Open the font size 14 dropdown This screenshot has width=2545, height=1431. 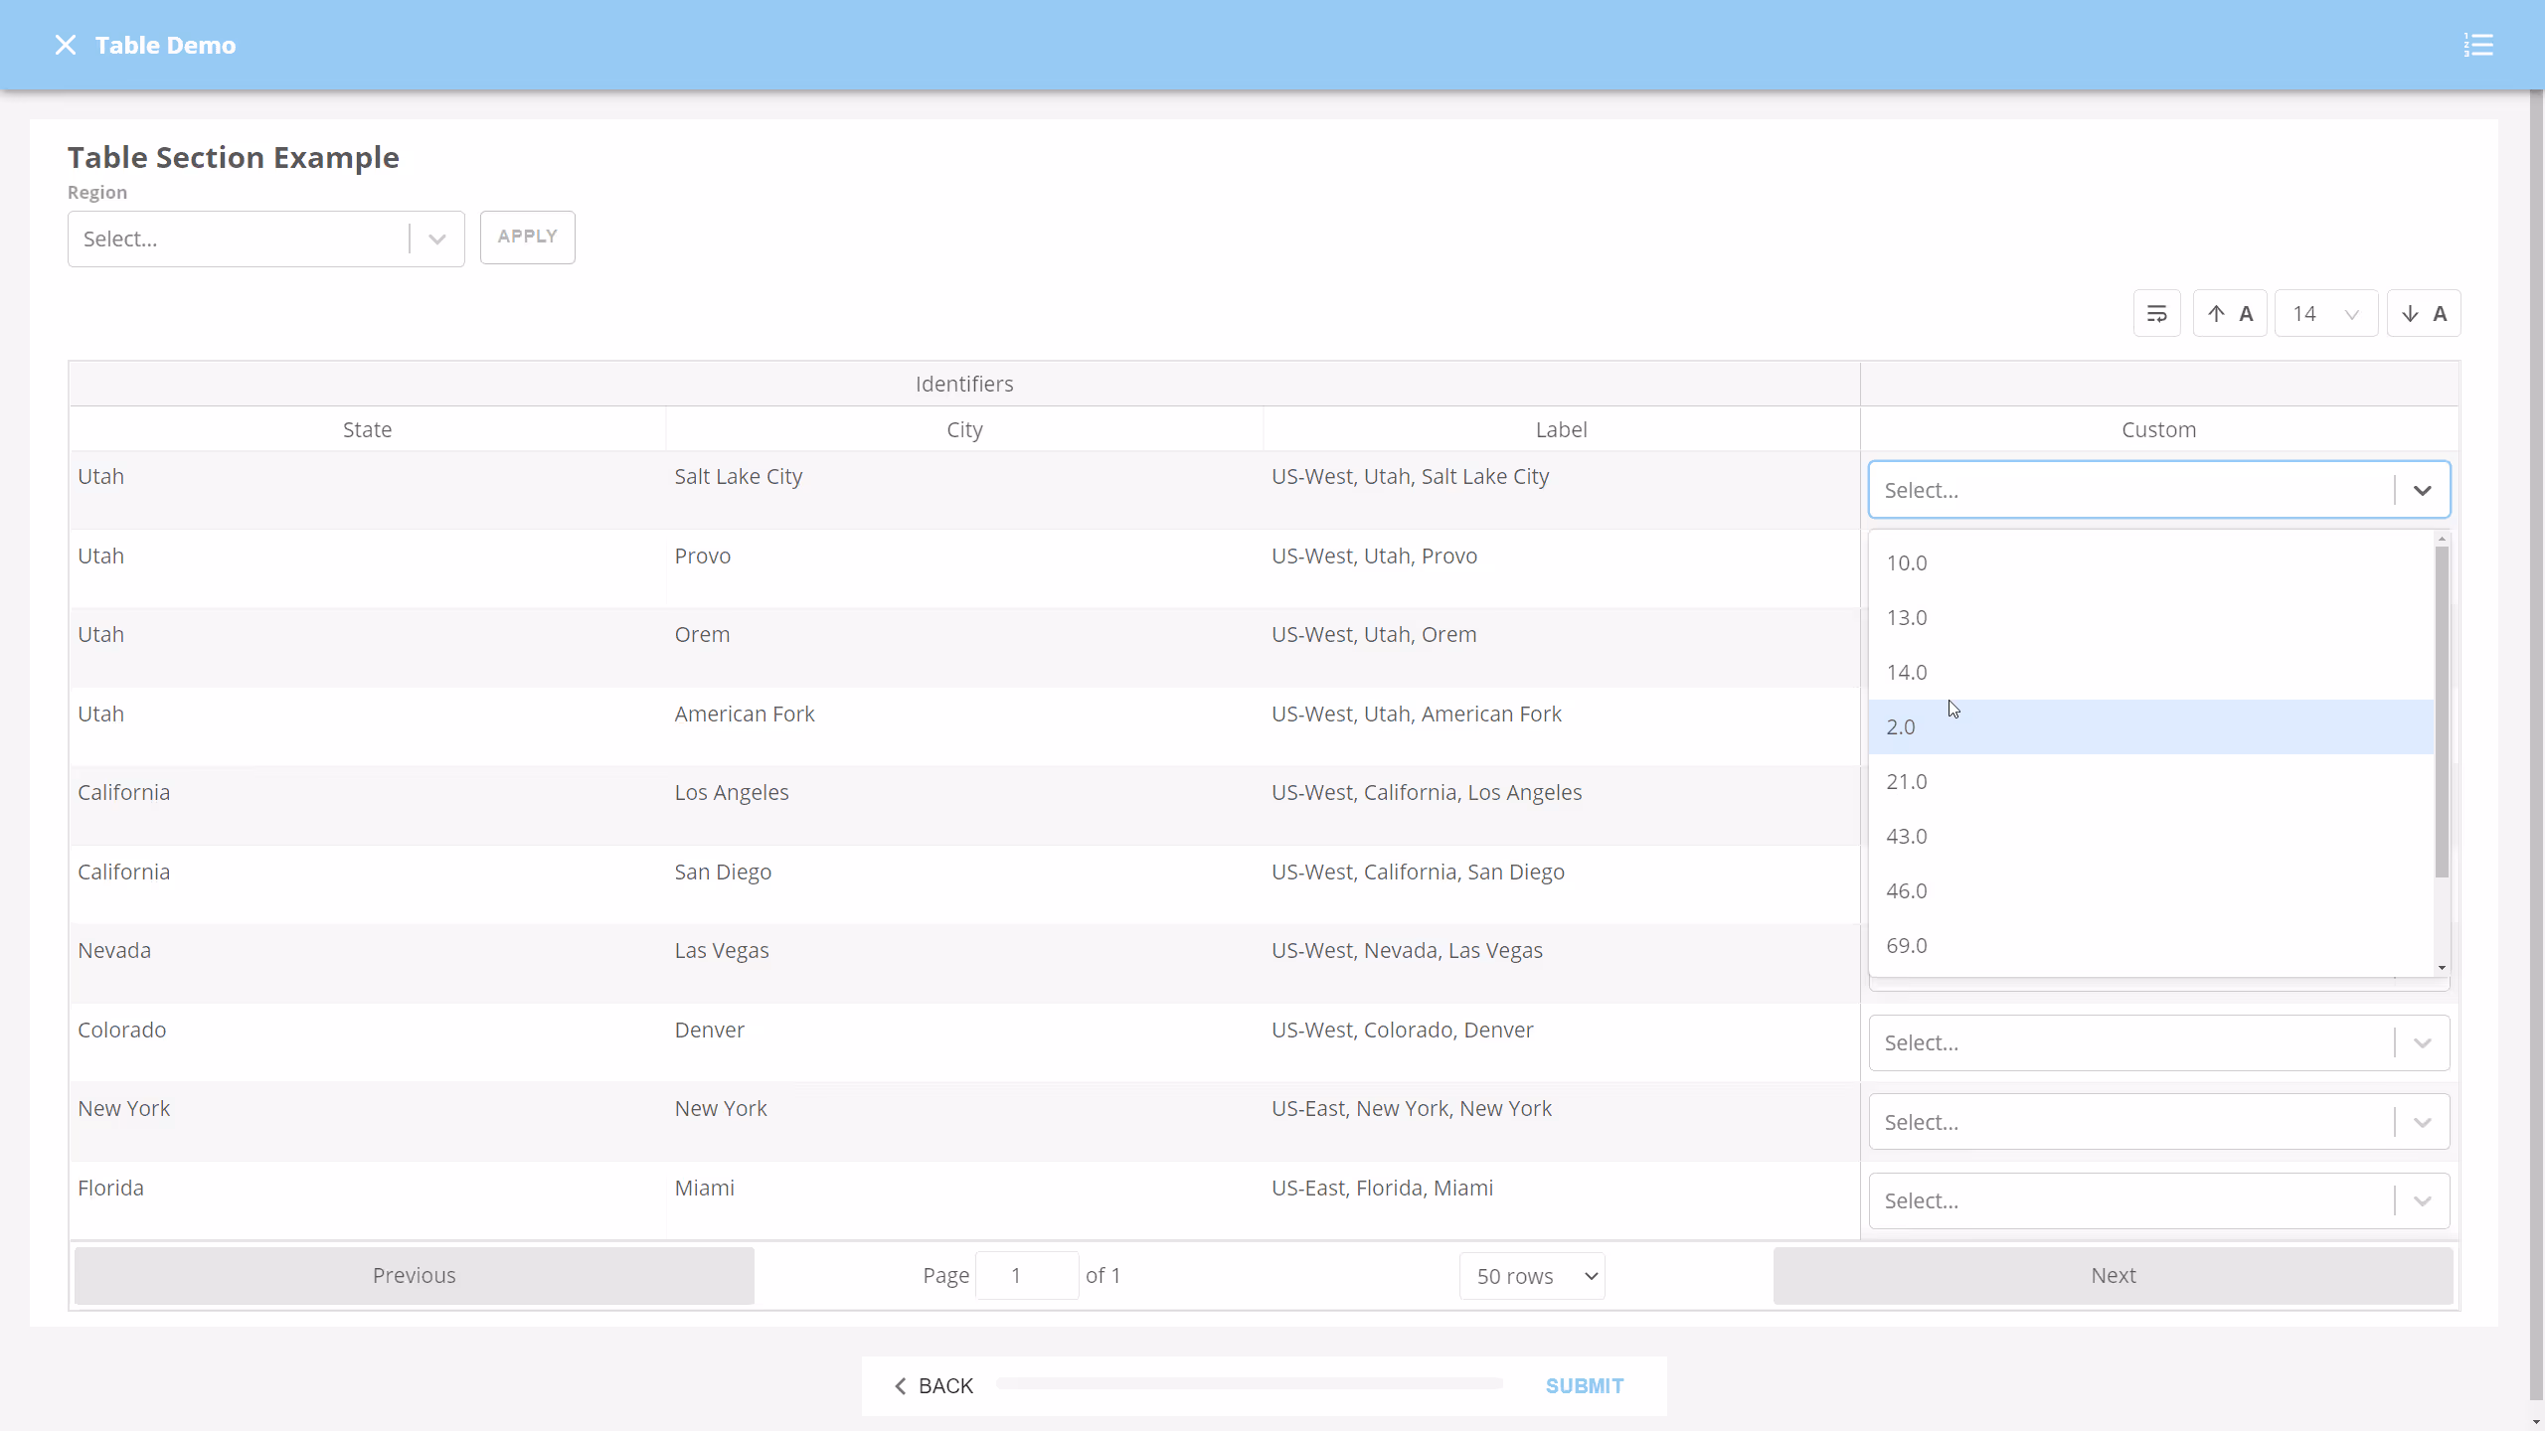pyautogui.click(x=2325, y=314)
